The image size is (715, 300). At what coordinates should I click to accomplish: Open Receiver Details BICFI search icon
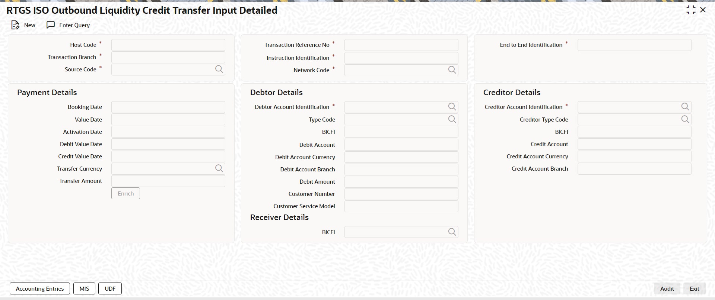click(x=452, y=232)
